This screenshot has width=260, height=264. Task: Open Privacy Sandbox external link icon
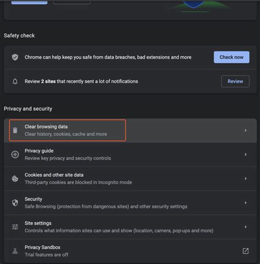(x=246, y=251)
